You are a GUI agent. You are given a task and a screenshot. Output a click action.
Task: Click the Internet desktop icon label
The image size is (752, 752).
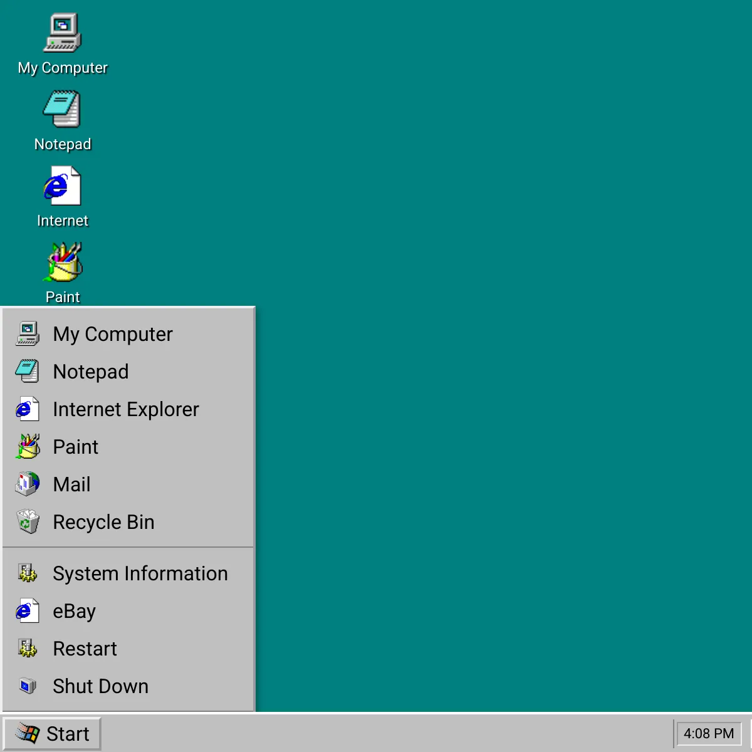[x=63, y=221]
